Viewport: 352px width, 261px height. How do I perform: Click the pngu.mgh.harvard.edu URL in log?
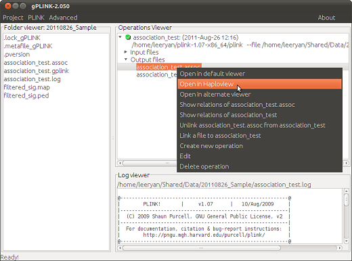tap(204, 235)
